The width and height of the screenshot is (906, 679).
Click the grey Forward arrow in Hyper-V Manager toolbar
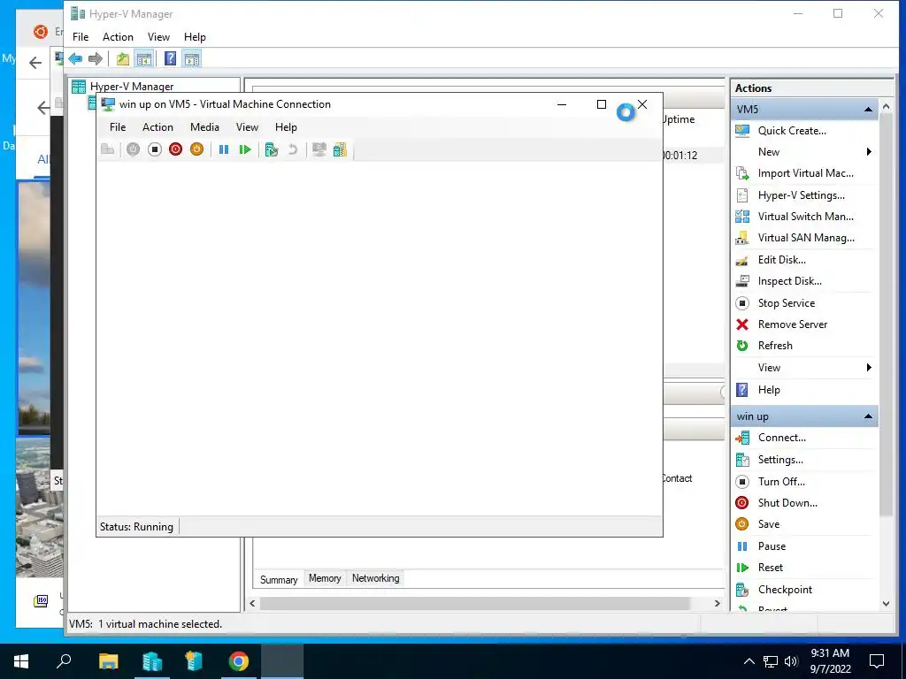point(96,58)
